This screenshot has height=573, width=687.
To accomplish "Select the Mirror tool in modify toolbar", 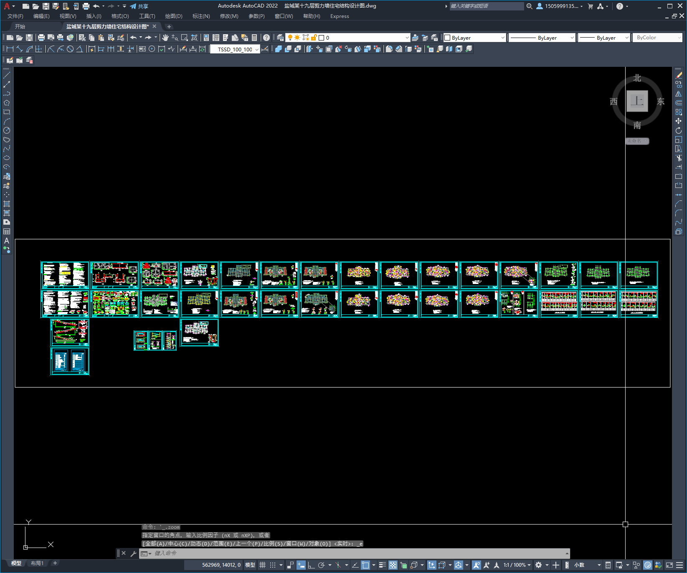I will point(679,94).
